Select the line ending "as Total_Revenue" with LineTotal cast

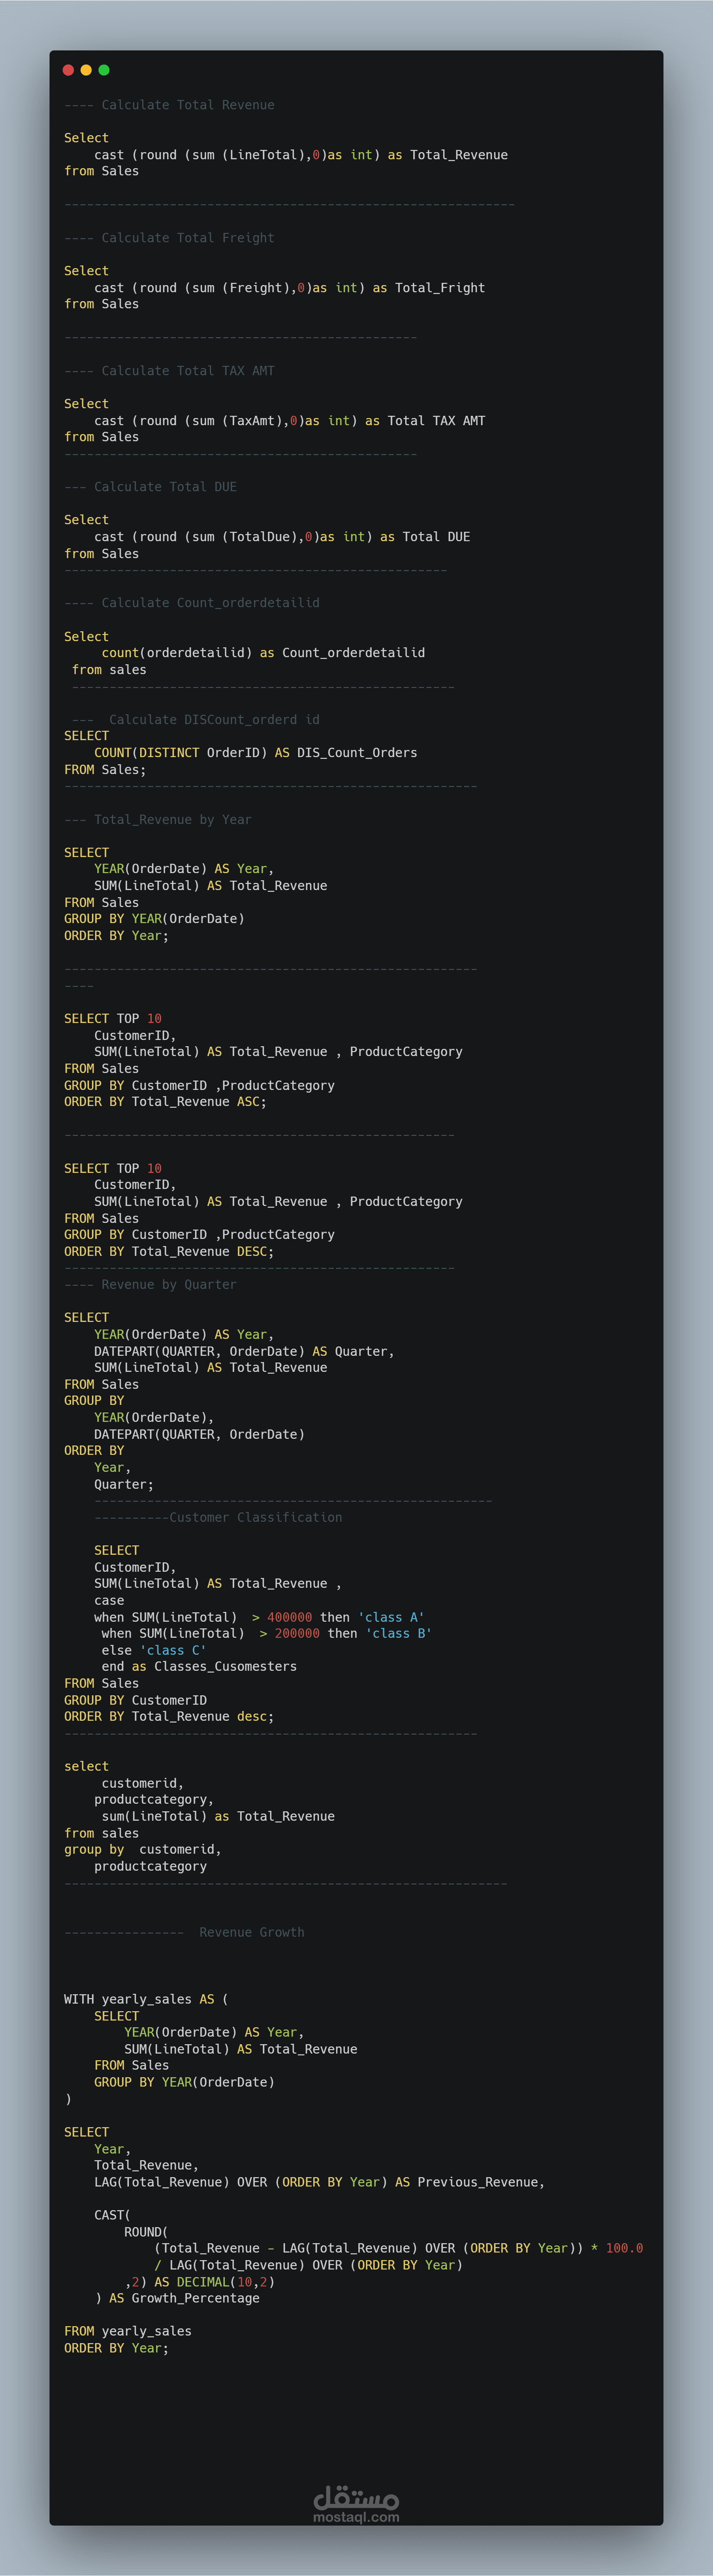click(301, 155)
